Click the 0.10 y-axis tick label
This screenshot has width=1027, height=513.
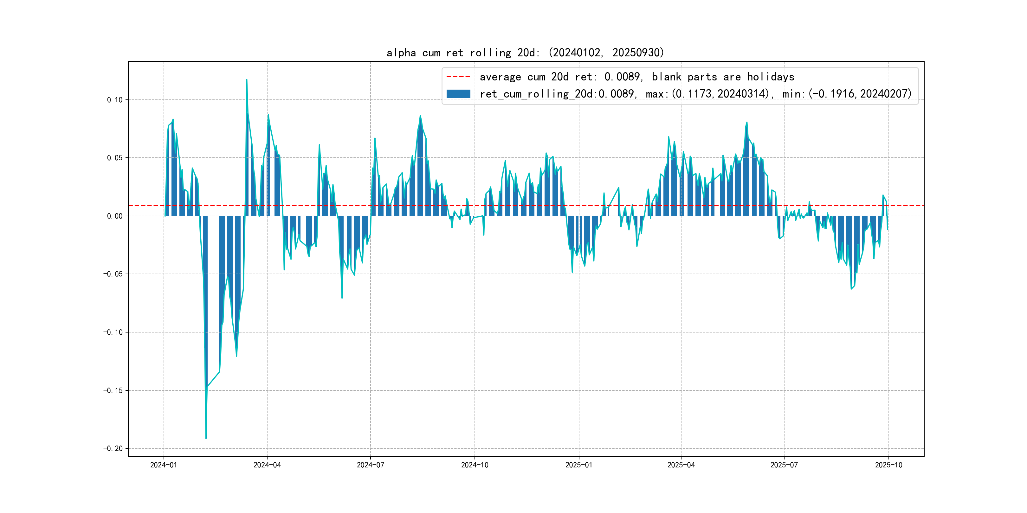pyautogui.click(x=115, y=100)
